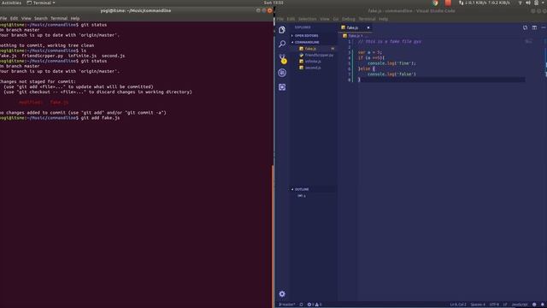Open the Terminal window Help menu
Screen dimensions: 547x308
pos(75,18)
